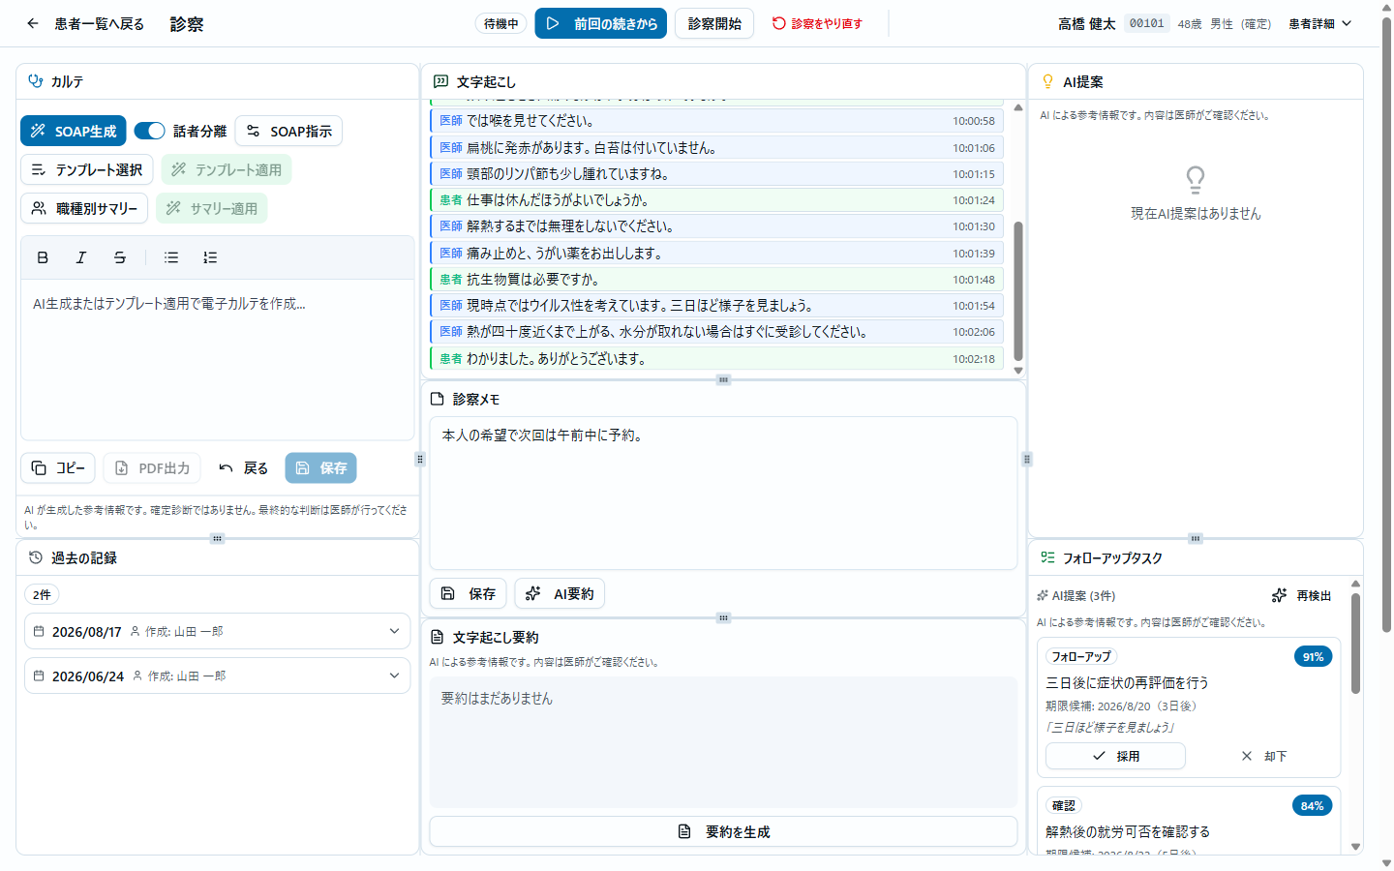
Task: Click the splitter handle above 過去の記録
Action: pos(218,538)
